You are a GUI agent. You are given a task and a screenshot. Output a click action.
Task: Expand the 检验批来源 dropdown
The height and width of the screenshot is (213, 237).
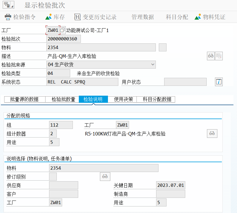click(x=153, y=64)
